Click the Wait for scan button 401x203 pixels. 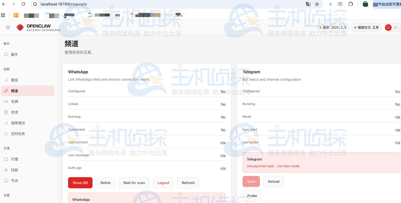[134, 183]
